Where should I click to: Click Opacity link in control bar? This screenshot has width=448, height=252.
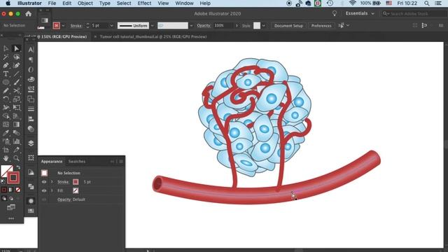click(x=204, y=25)
